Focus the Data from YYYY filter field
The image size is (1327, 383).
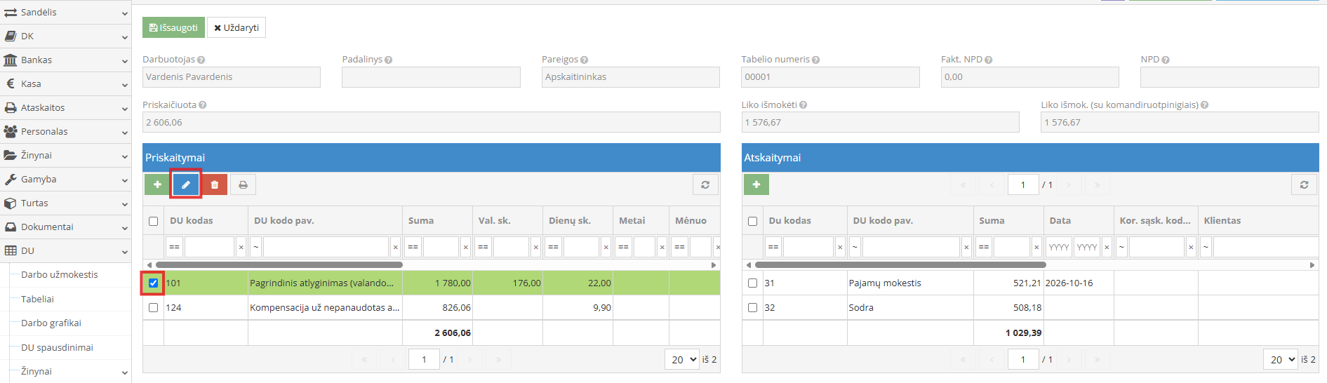[1058, 247]
